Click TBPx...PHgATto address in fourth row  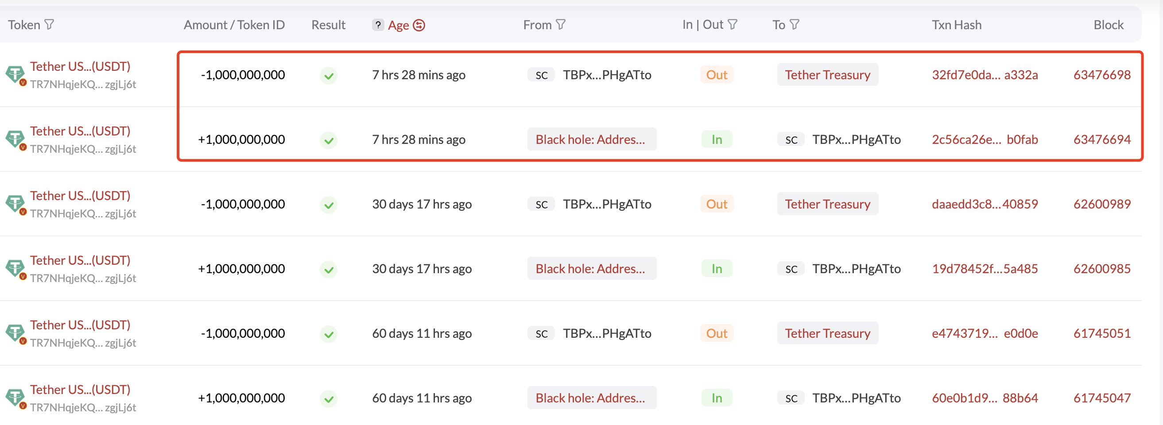tap(857, 269)
